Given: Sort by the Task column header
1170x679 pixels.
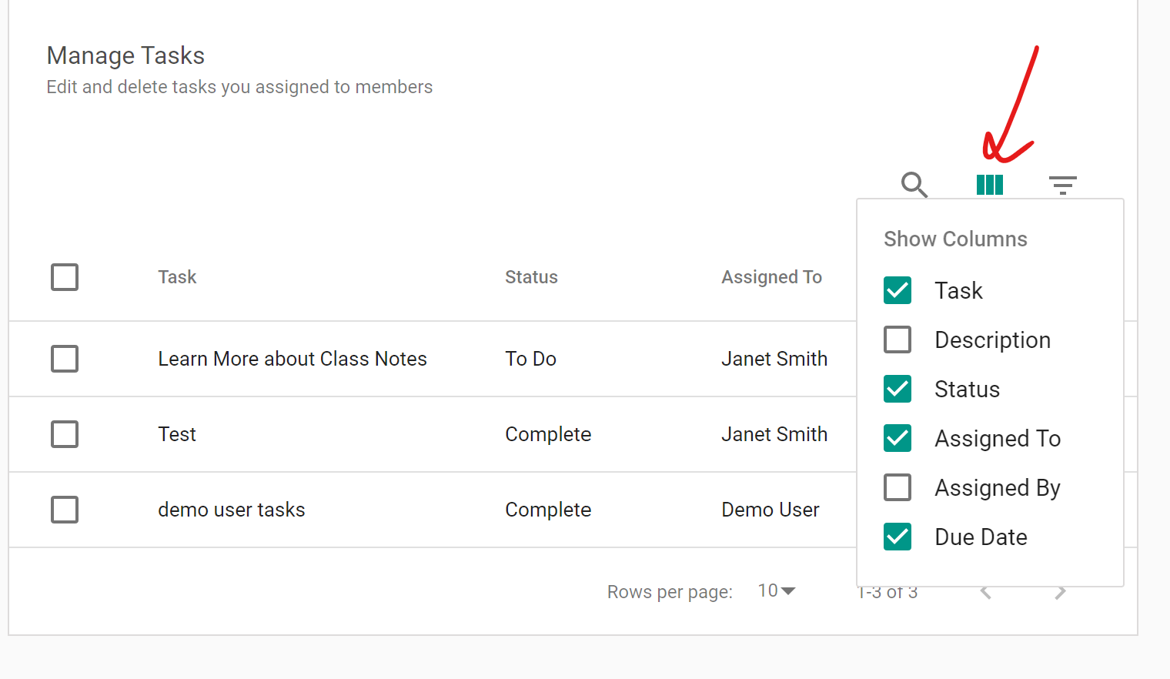Looking at the screenshot, I should 177,277.
